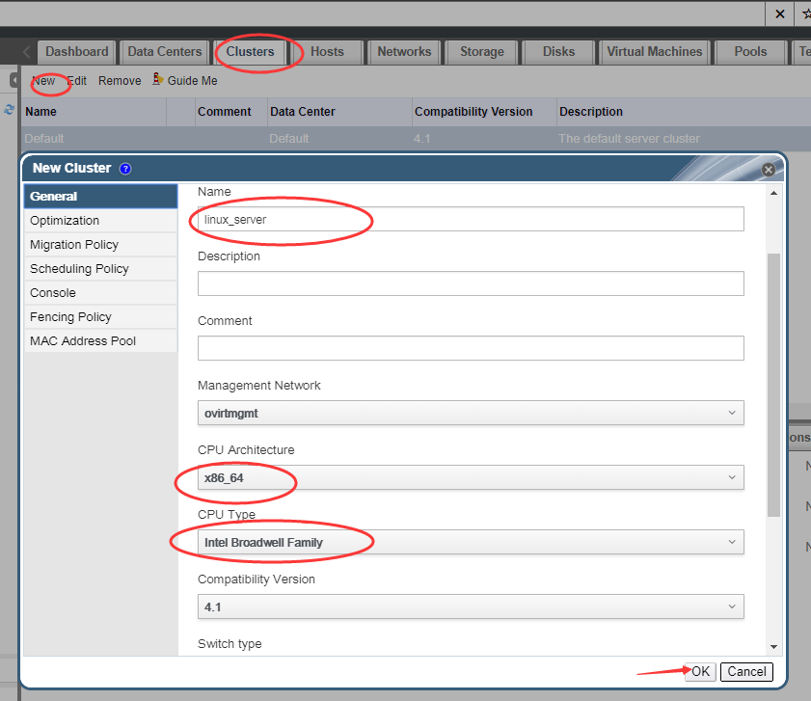Select the General section
811x701 pixels.
[101, 197]
